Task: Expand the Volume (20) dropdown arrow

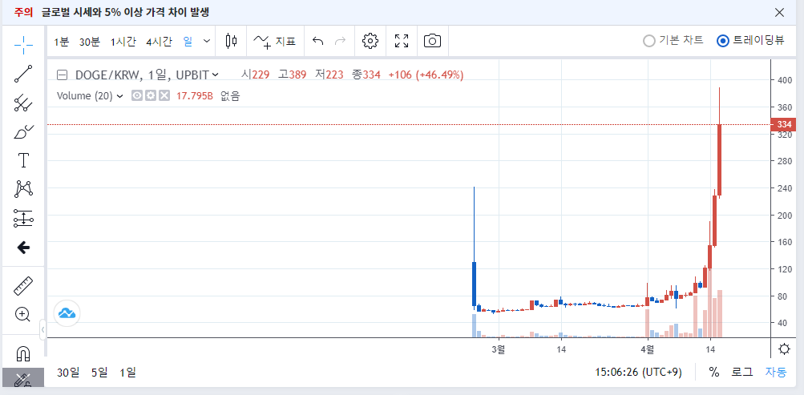Action: (x=120, y=96)
